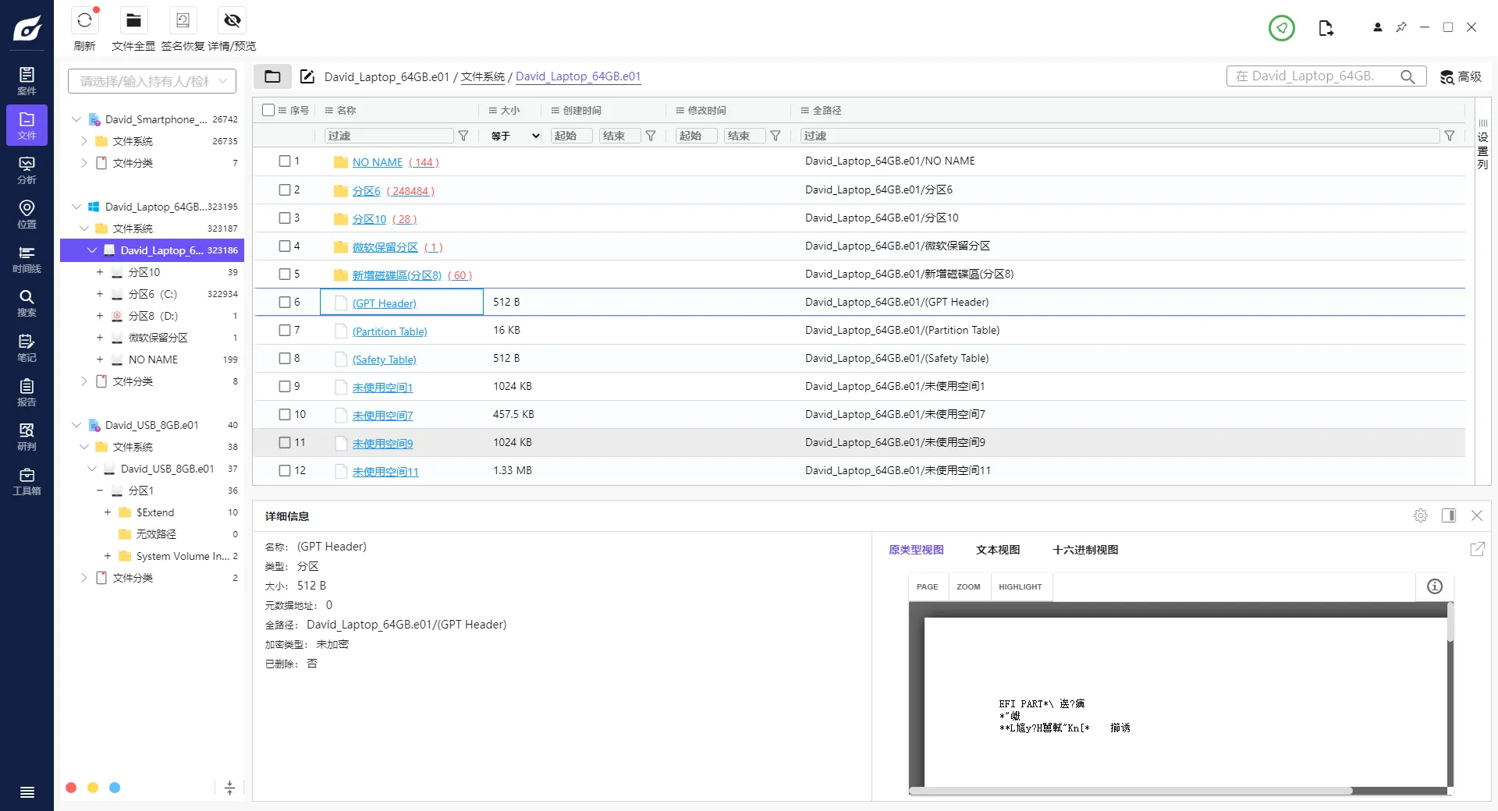Click the name 过滤 filter input field
Viewport: 1498px width, 811px height.
point(388,136)
